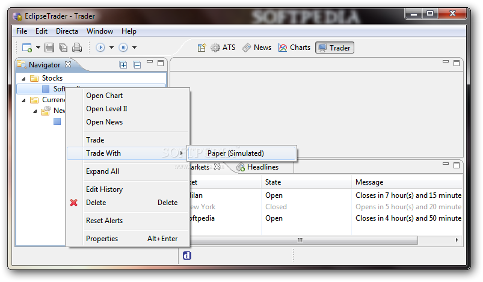Screen dimensions: 483x282
Task: Open the New wizard dropdown arrow
Action: 38,48
